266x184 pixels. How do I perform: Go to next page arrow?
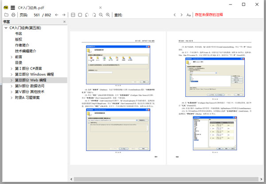[63, 15]
